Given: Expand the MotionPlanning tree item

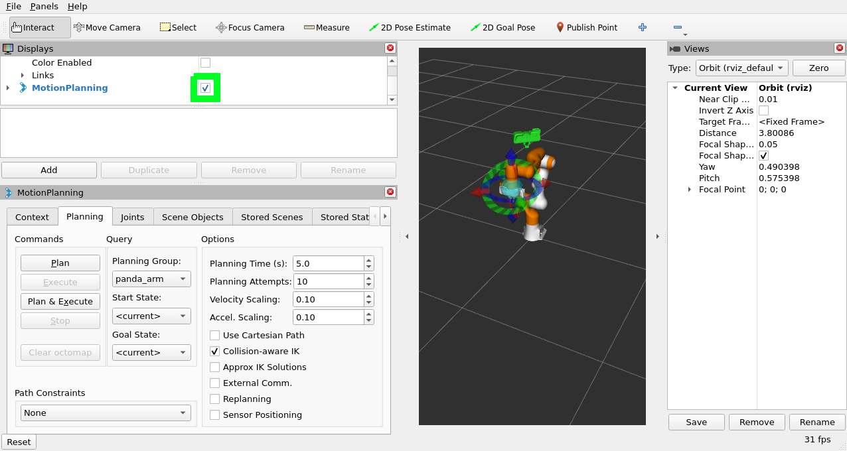Looking at the screenshot, I should (x=8, y=88).
